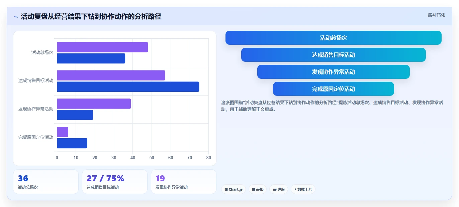Screen dimensions: 459x207
Task: Select the 完成原因定位活动 funnel stage
Action: 334,89
